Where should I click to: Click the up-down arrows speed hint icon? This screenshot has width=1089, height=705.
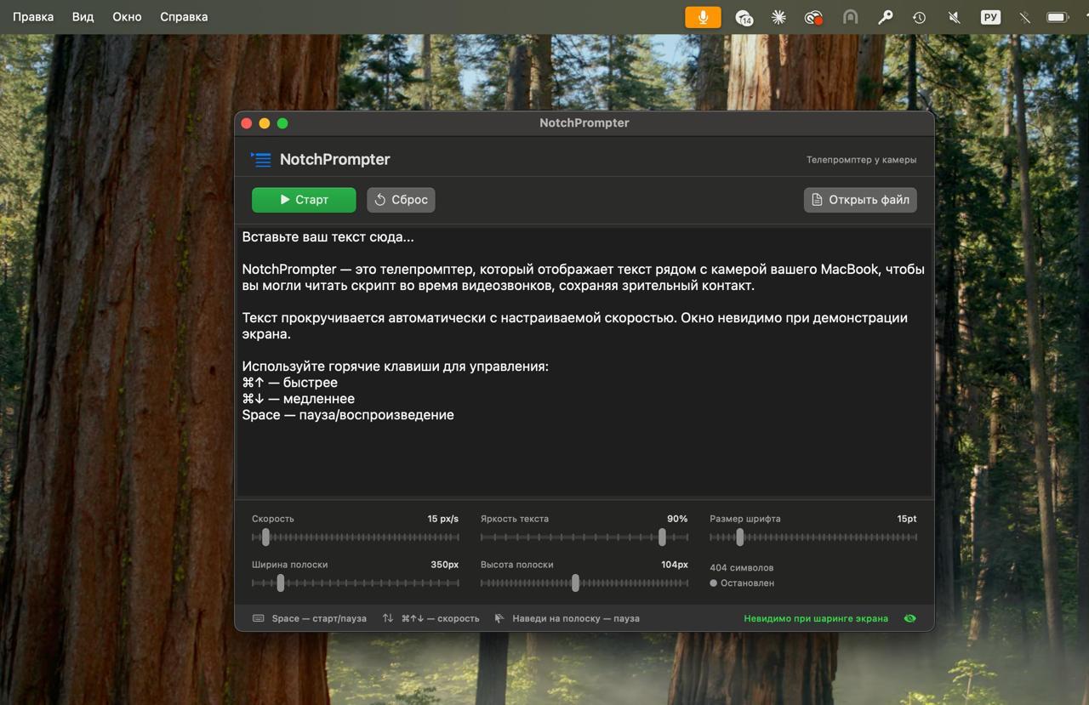[388, 618]
